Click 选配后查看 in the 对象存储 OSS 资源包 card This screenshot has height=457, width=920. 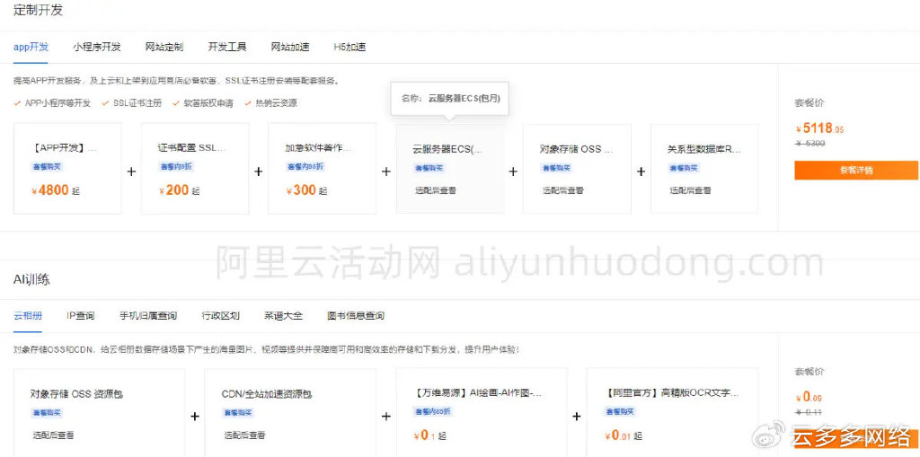click(53, 435)
